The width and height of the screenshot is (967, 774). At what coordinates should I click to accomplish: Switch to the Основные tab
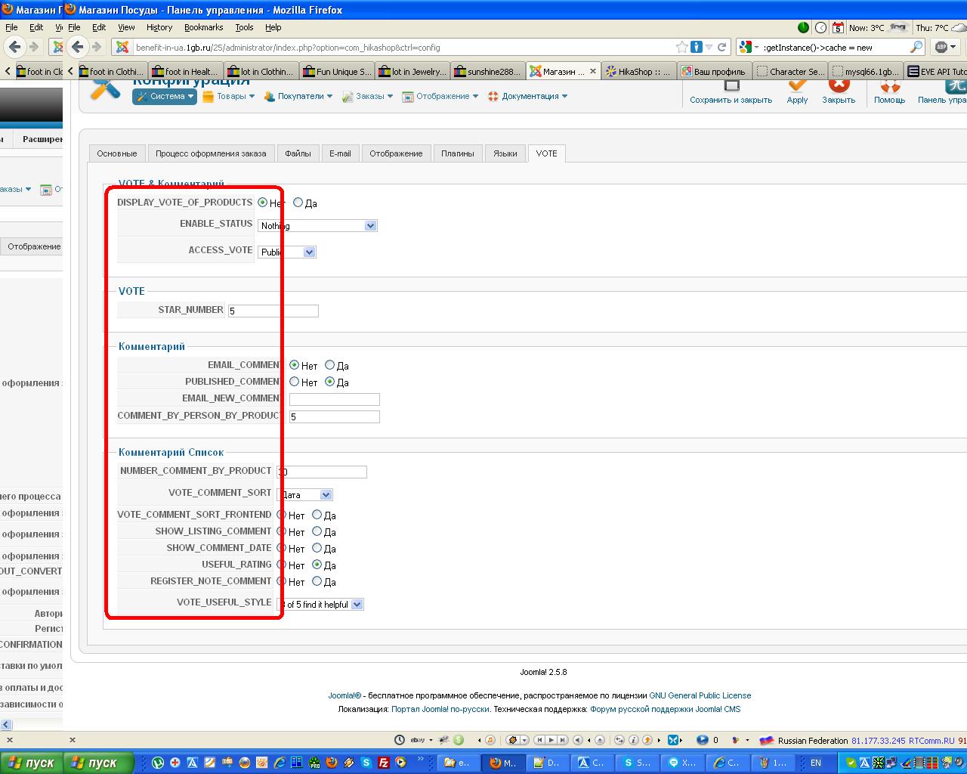pyautogui.click(x=117, y=153)
